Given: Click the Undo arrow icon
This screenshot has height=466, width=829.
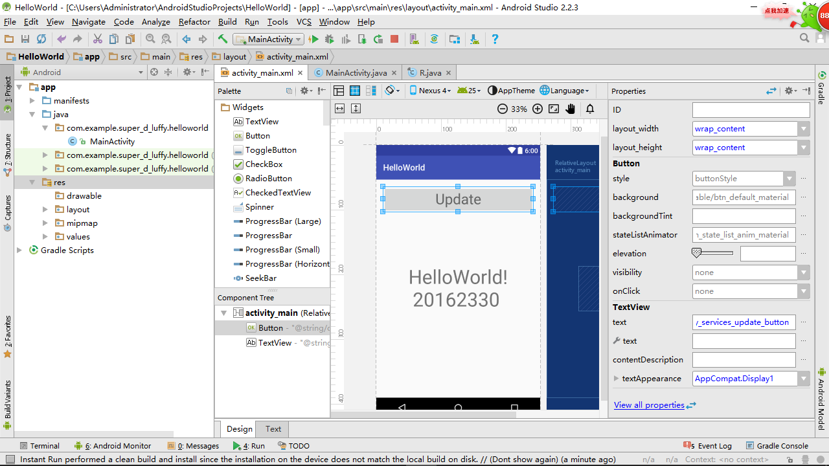Looking at the screenshot, I should pos(62,39).
